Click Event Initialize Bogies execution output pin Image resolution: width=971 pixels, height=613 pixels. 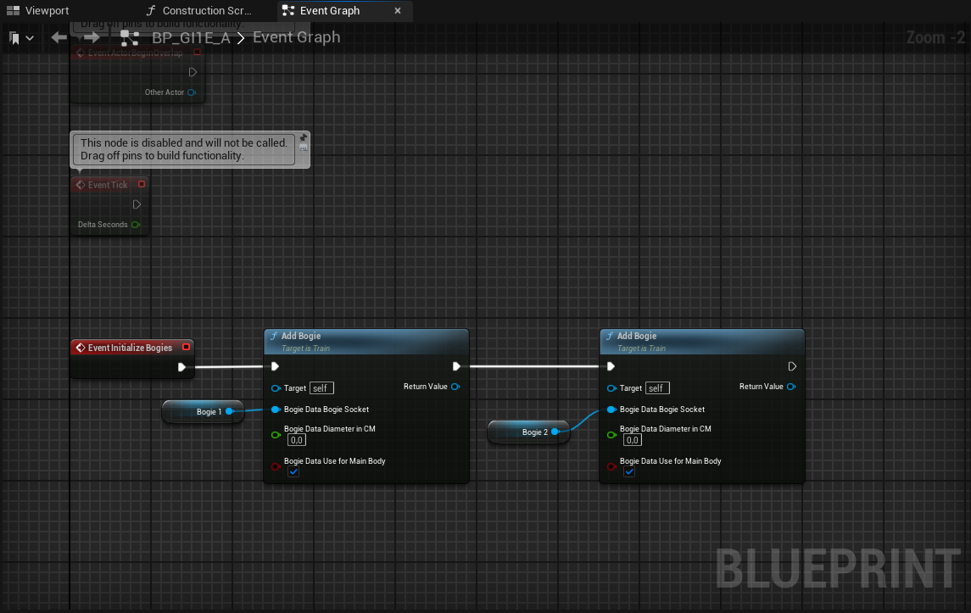[x=181, y=367]
